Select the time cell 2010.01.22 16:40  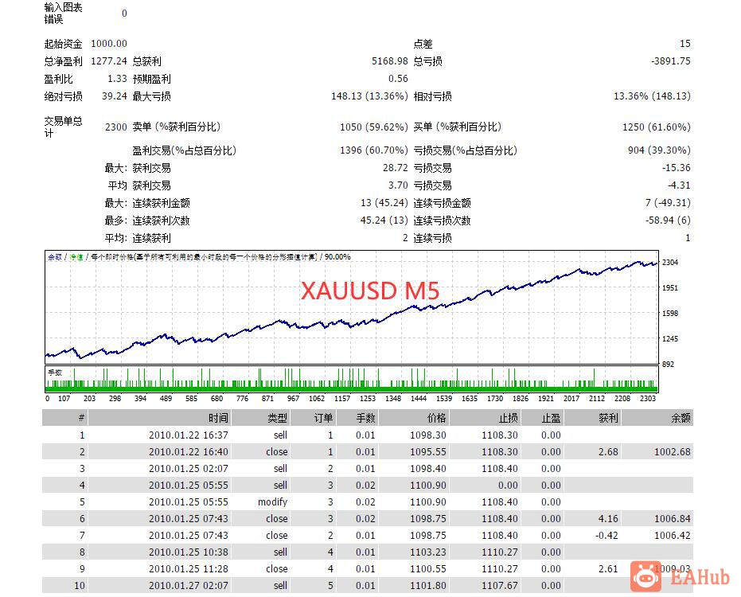(x=189, y=452)
